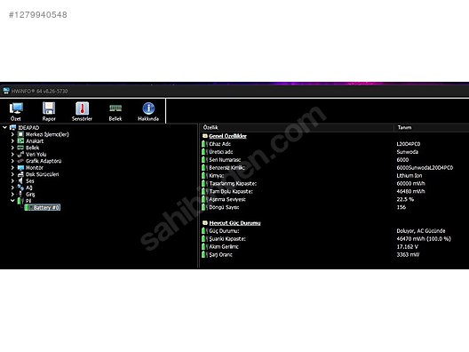This screenshot has height=352, width=469.
Task: Open the Sensörler thermometer icon
Action: pos(82,108)
